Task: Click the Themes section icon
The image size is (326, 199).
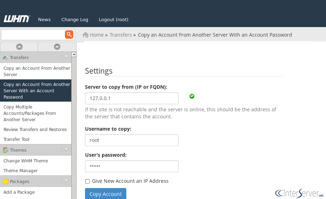Action: point(6,150)
